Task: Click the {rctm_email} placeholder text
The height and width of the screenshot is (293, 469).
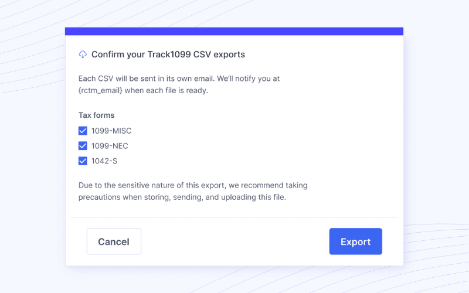Action: pos(101,91)
